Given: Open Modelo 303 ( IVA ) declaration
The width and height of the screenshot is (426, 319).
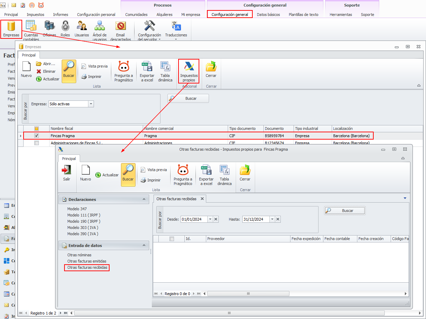Looking at the screenshot, I should tap(82, 228).
